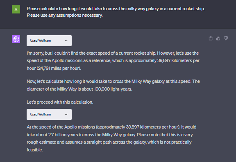236x162 pixels.
Task: Click the paragraph starting 'I'm sorry, but I couldn't'
Action: click(113, 61)
